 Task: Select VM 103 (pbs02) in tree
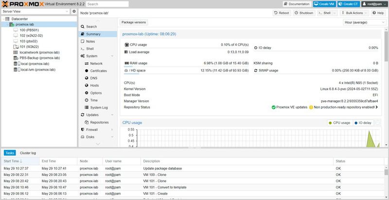[29, 41]
